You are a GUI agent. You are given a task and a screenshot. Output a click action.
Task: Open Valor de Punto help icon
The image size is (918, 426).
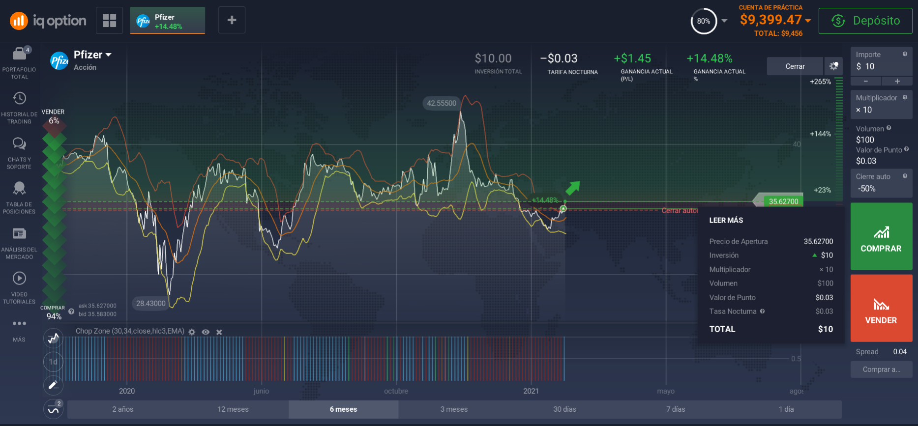click(906, 149)
